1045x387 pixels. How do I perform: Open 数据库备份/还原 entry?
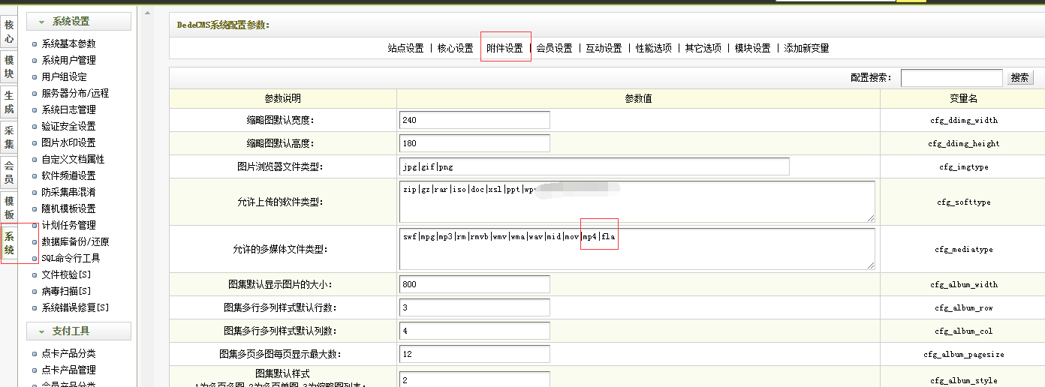click(x=75, y=241)
